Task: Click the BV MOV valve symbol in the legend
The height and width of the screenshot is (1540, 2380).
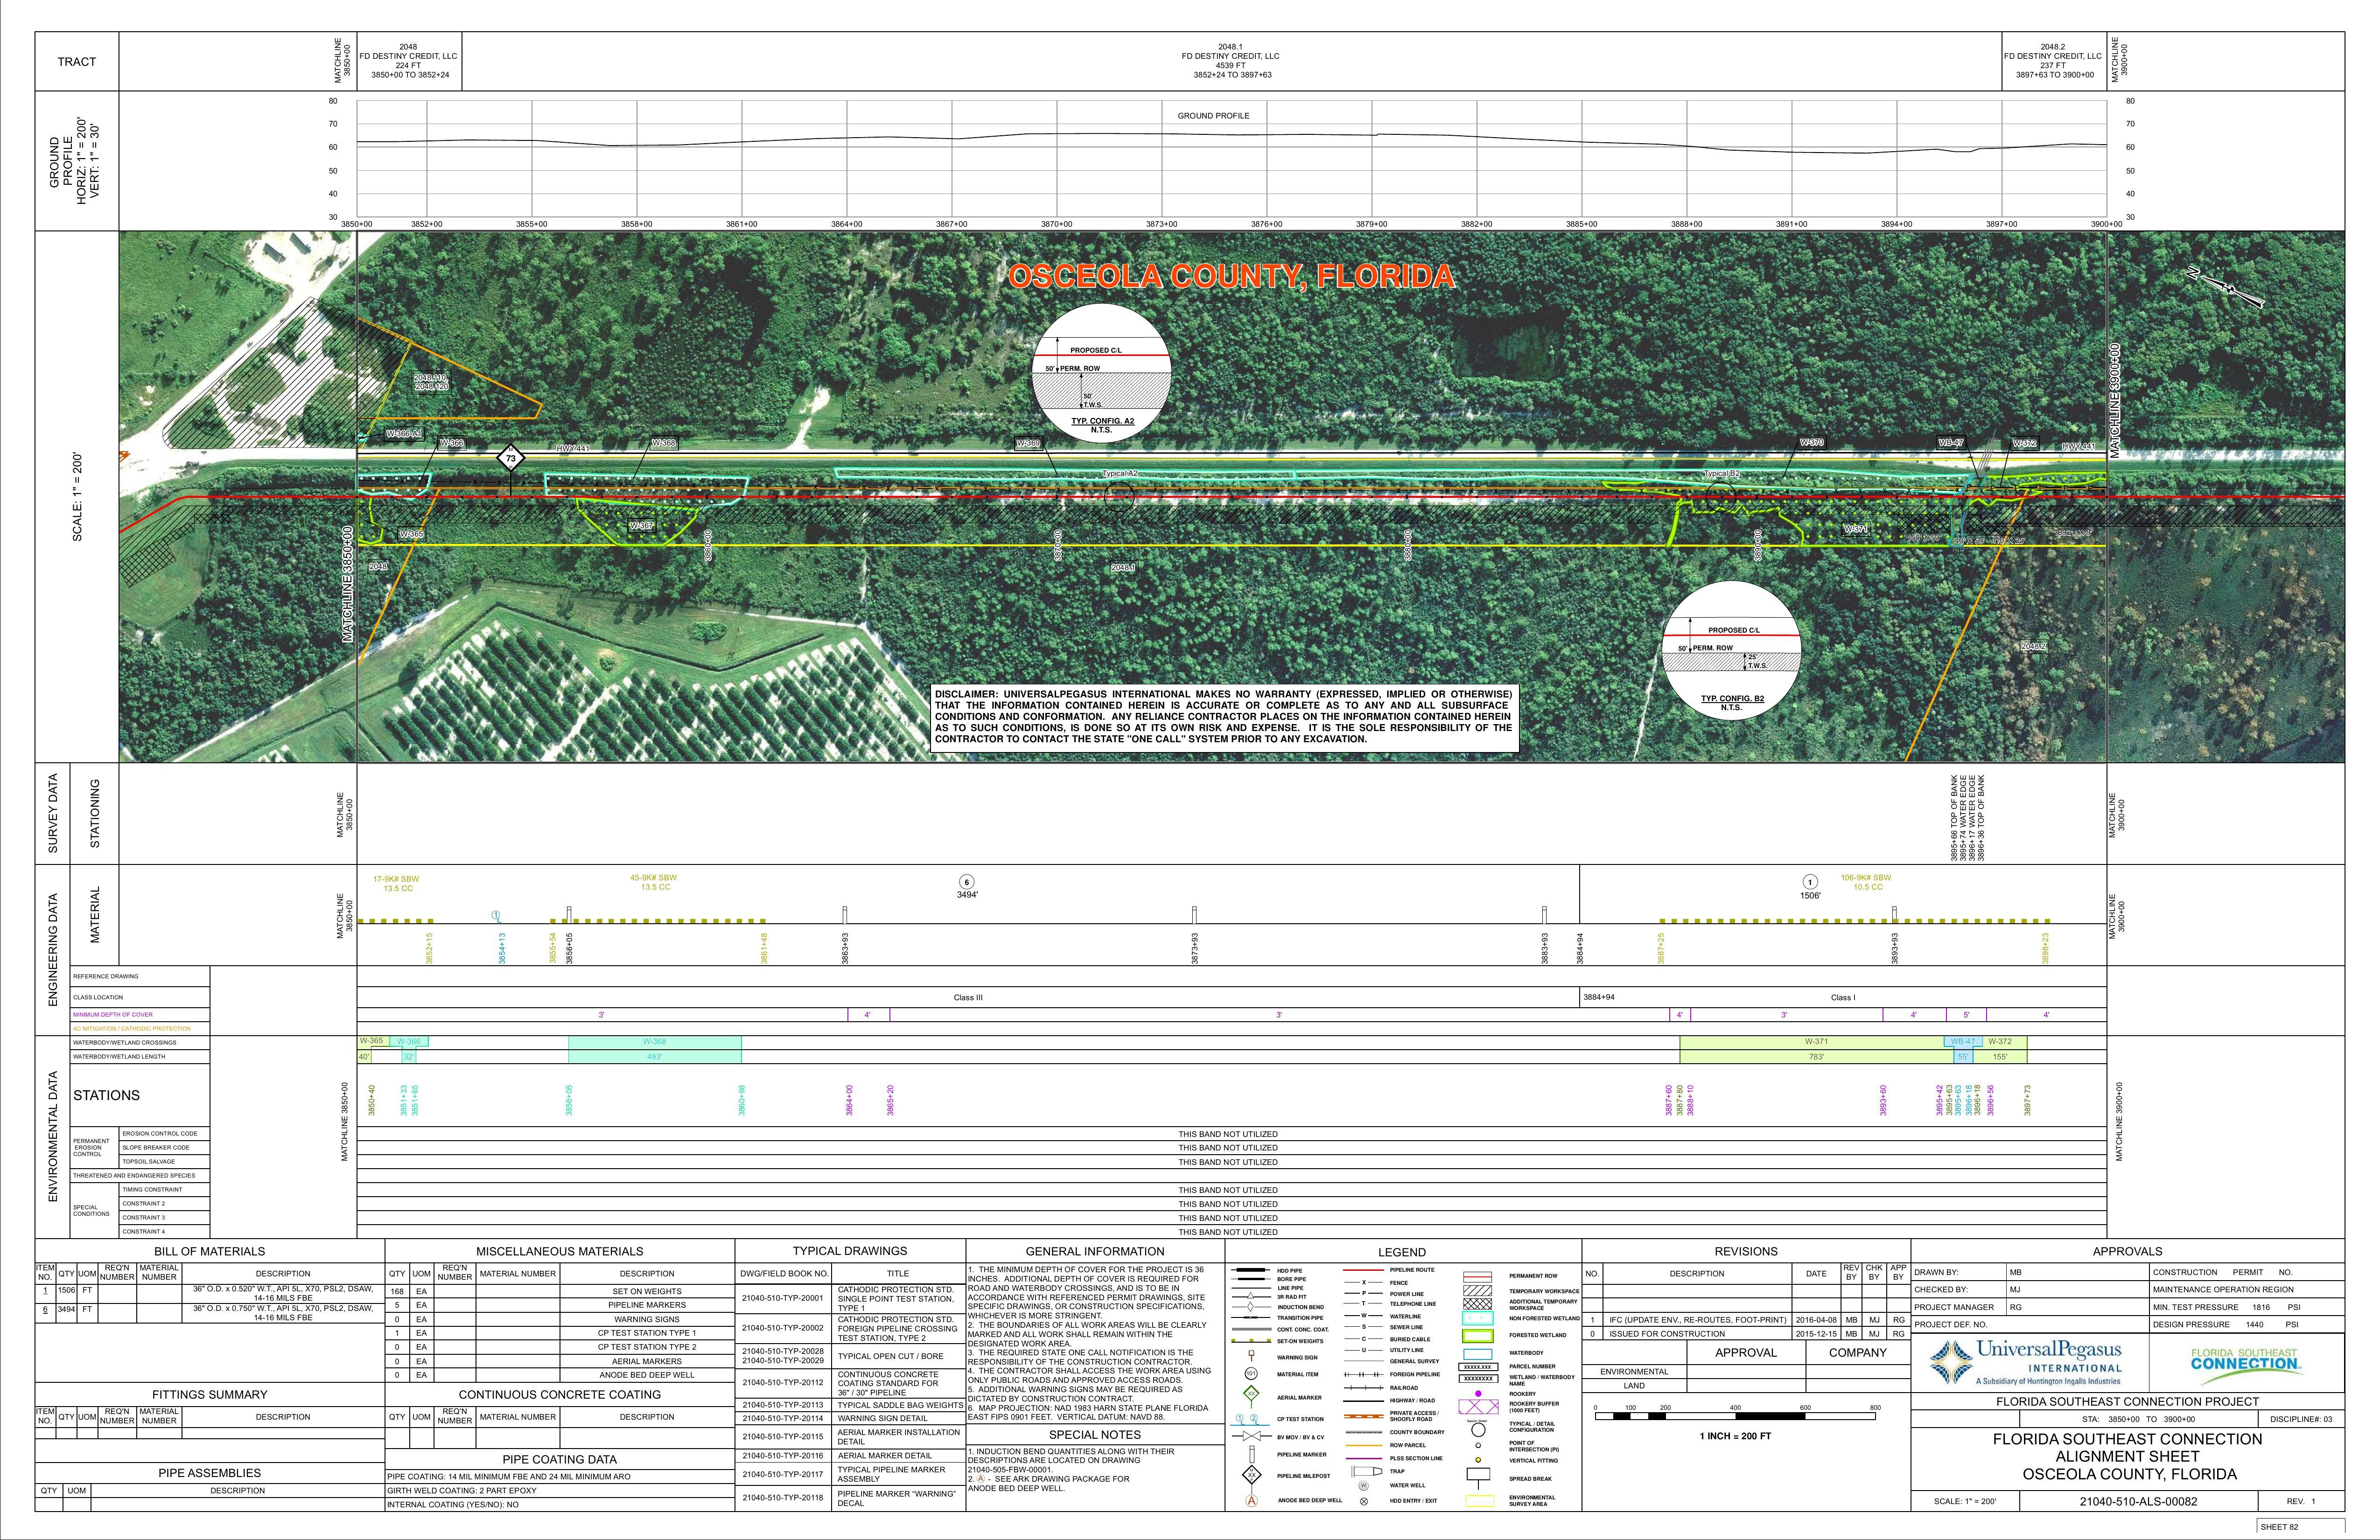Action: 1251,1437
